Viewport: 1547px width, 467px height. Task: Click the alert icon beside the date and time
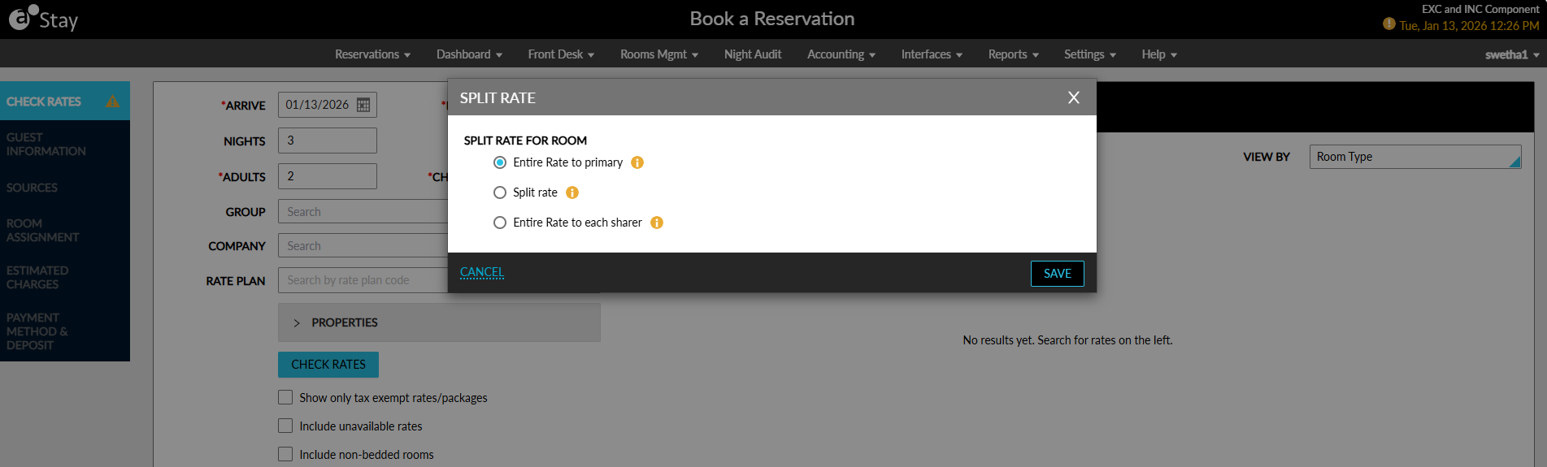pos(1389,24)
